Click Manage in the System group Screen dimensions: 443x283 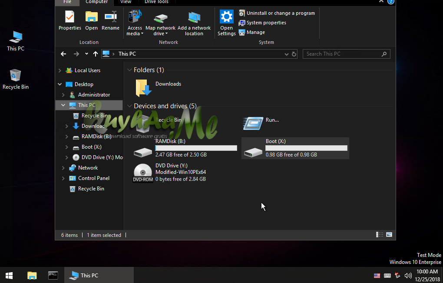coord(252,32)
